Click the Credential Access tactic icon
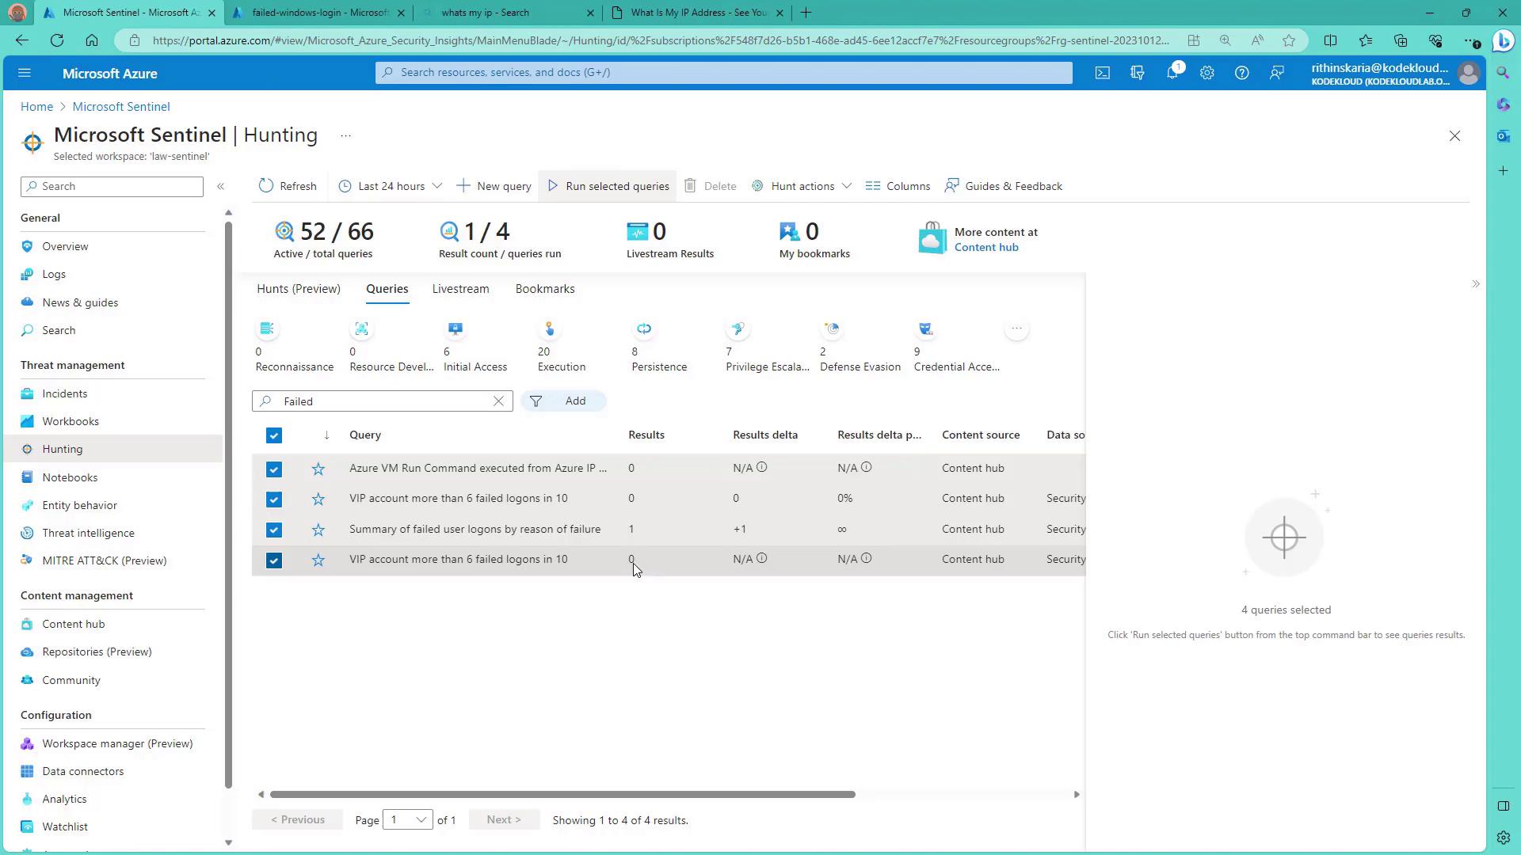This screenshot has width=1521, height=855. pyautogui.click(x=925, y=329)
